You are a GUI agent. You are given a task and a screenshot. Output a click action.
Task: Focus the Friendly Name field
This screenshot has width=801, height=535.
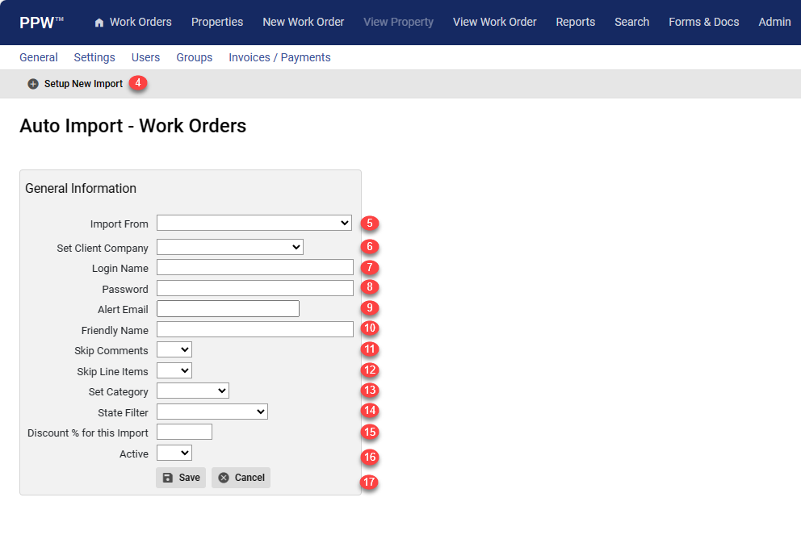(255, 329)
